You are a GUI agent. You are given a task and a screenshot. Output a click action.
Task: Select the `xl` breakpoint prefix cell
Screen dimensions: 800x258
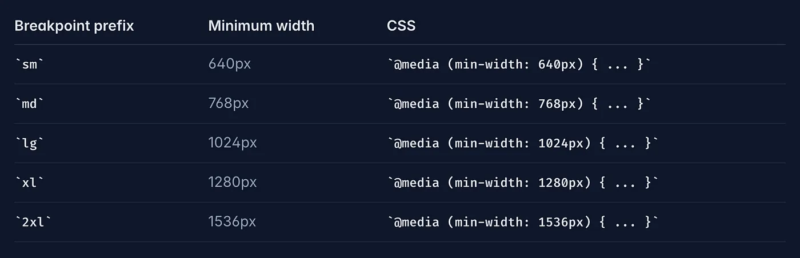pos(29,182)
